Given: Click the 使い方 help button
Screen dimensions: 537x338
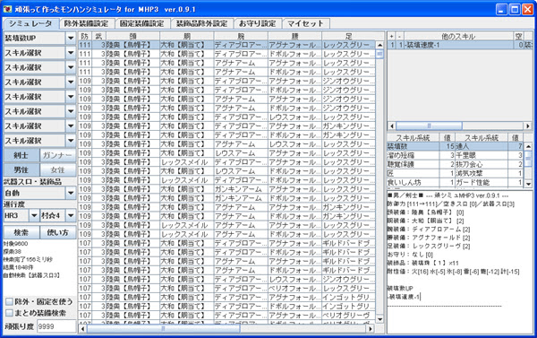Looking at the screenshot, I should (57, 232).
